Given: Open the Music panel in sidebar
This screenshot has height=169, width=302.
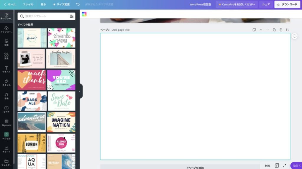Looking at the screenshot, I should [x=6, y=96].
